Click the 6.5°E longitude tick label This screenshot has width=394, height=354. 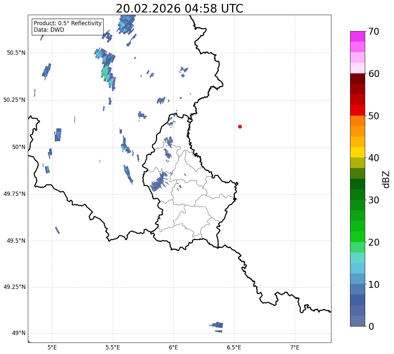pos(234,347)
